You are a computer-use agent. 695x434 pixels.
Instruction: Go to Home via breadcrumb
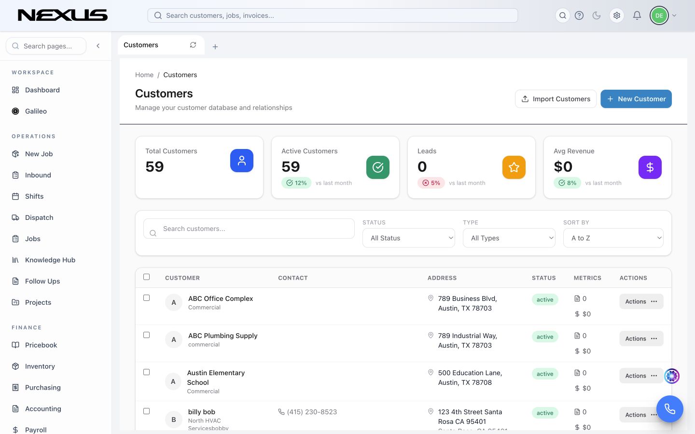point(144,75)
